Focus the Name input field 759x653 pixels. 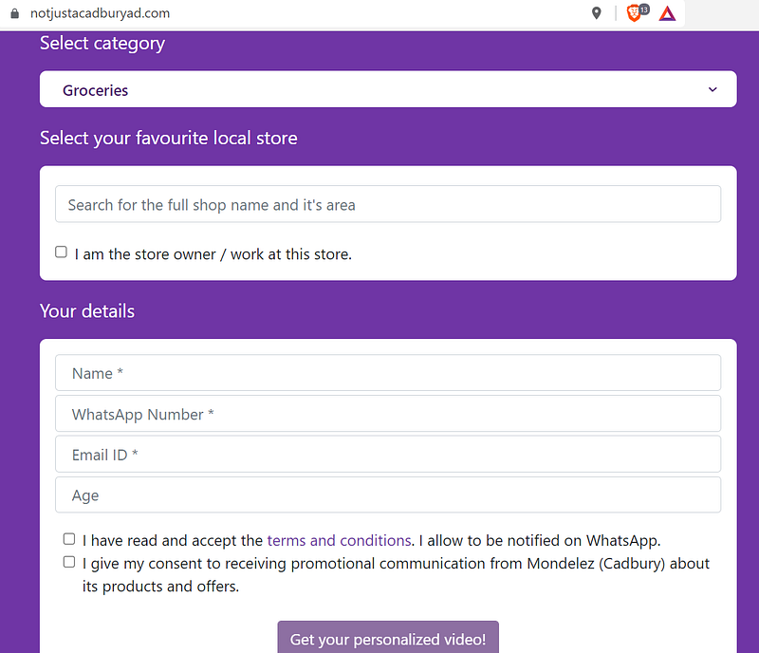click(387, 373)
